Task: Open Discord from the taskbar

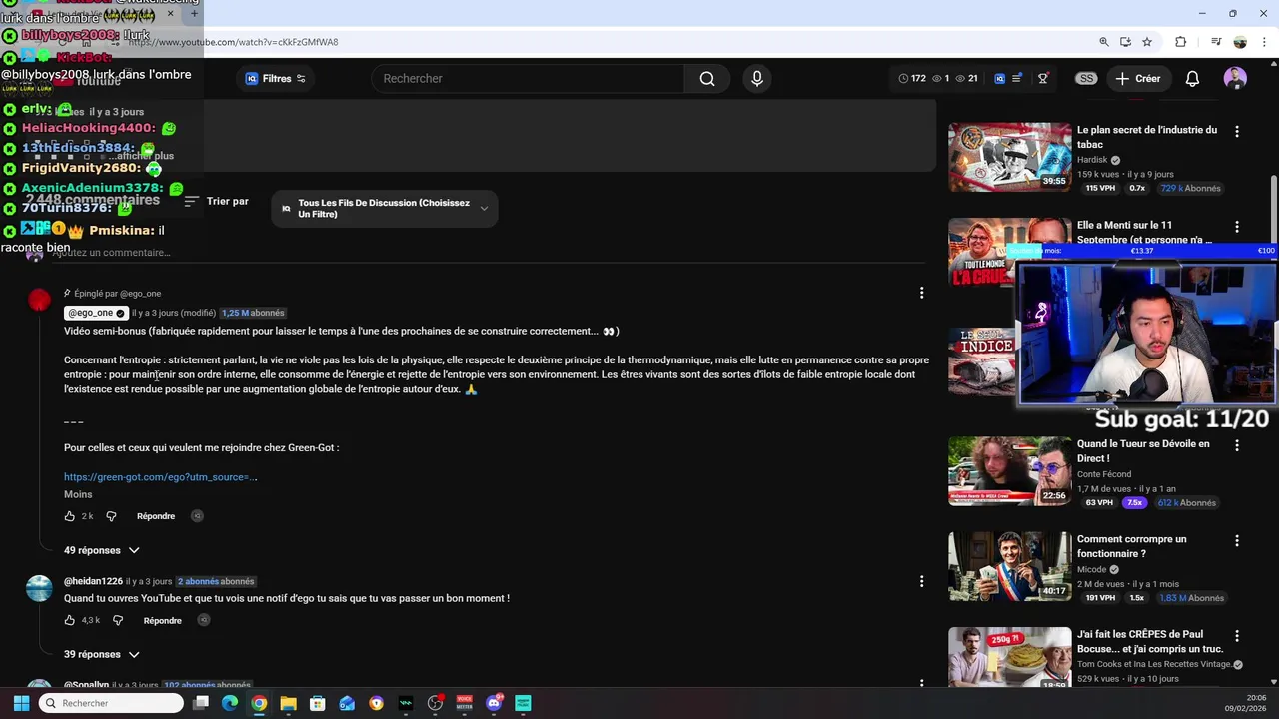Action: click(494, 703)
